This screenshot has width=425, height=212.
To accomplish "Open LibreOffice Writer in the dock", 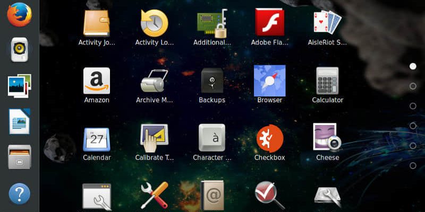I will pyautogui.click(x=20, y=121).
